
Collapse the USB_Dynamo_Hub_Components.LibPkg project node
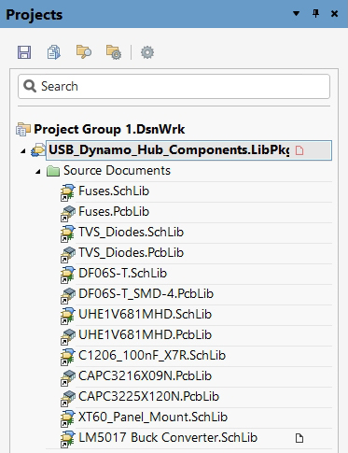coord(23,151)
